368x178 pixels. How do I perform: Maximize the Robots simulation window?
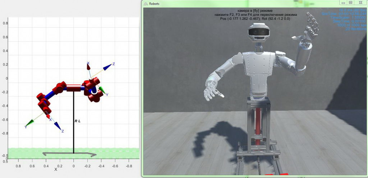[x=351, y=3]
